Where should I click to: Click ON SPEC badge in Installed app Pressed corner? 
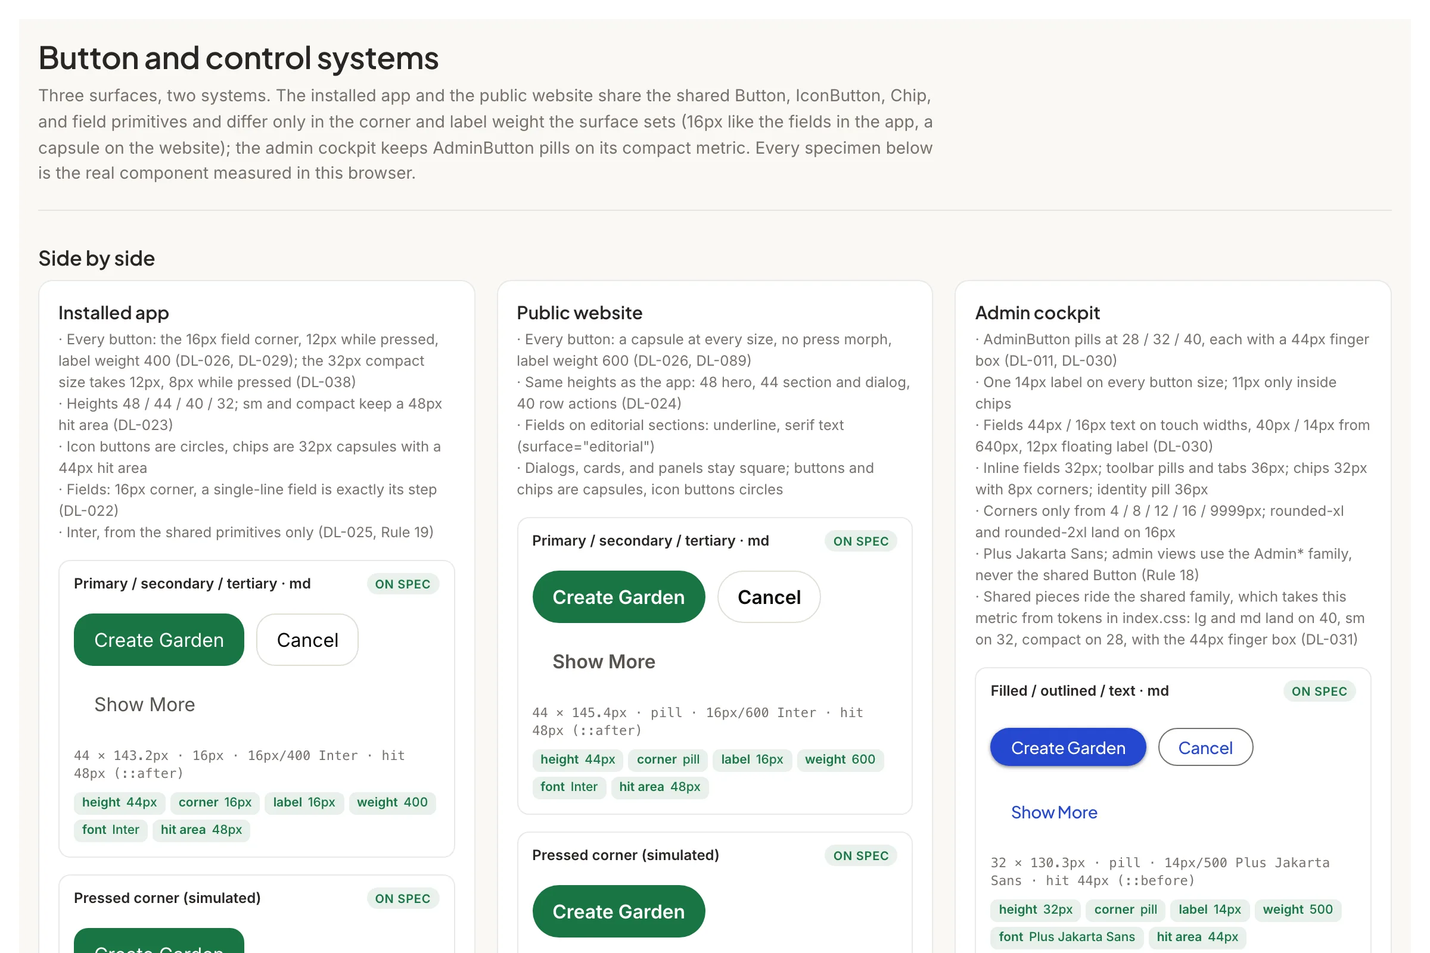coord(403,898)
